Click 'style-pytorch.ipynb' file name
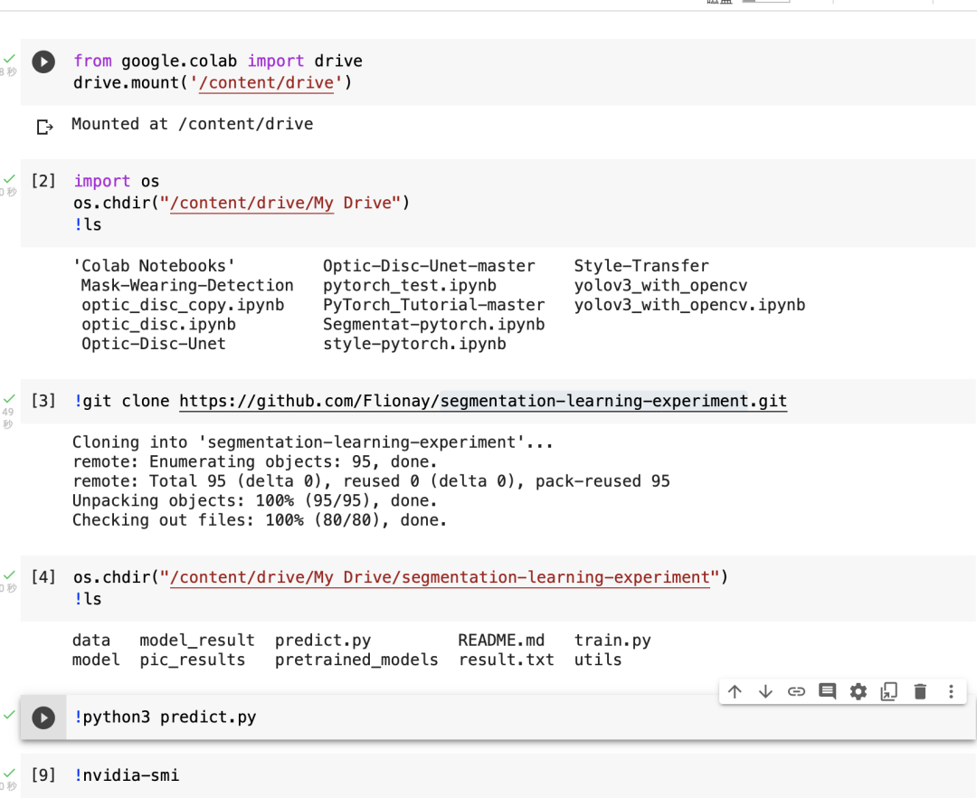Viewport: 977px width, 798px height. coord(414,344)
